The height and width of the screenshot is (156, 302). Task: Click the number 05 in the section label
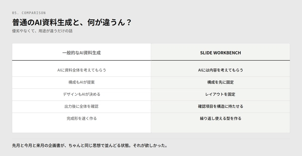[x=14, y=13]
